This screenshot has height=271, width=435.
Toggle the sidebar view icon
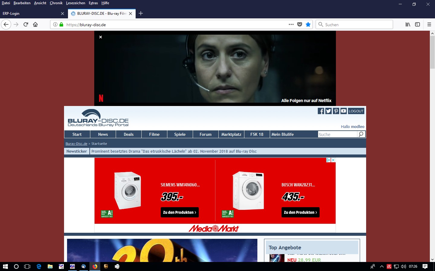point(417,24)
